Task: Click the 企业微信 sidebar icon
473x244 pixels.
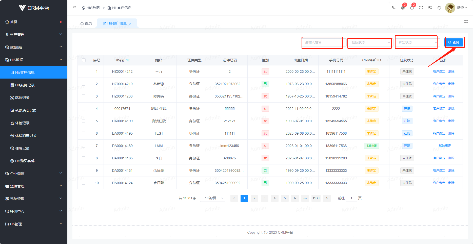Action: point(7,174)
